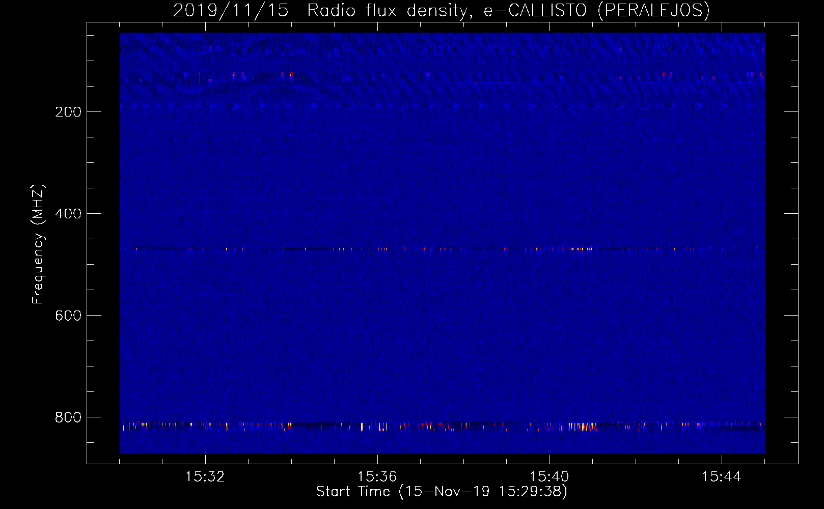824x509 pixels.
Task: Pick the 800 frequency tick label
Action: 68,417
